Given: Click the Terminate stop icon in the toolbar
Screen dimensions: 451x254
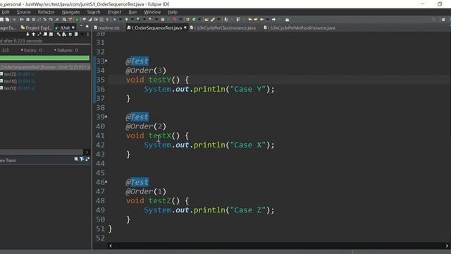Looking at the screenshot, I should [x=34, y=19].
